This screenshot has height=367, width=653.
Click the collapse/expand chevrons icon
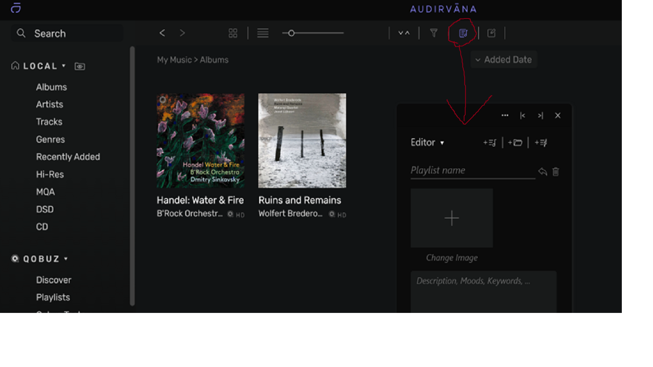(404, 33)
